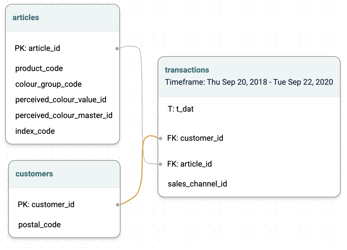Click the Timeframe date range text
Screen dimensions: 347x250
[x=249, y=82]
